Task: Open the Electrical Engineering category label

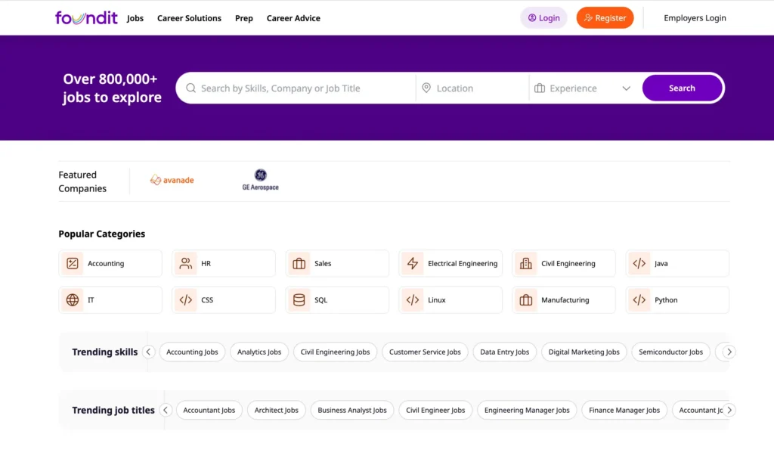Action: (463, 263)
